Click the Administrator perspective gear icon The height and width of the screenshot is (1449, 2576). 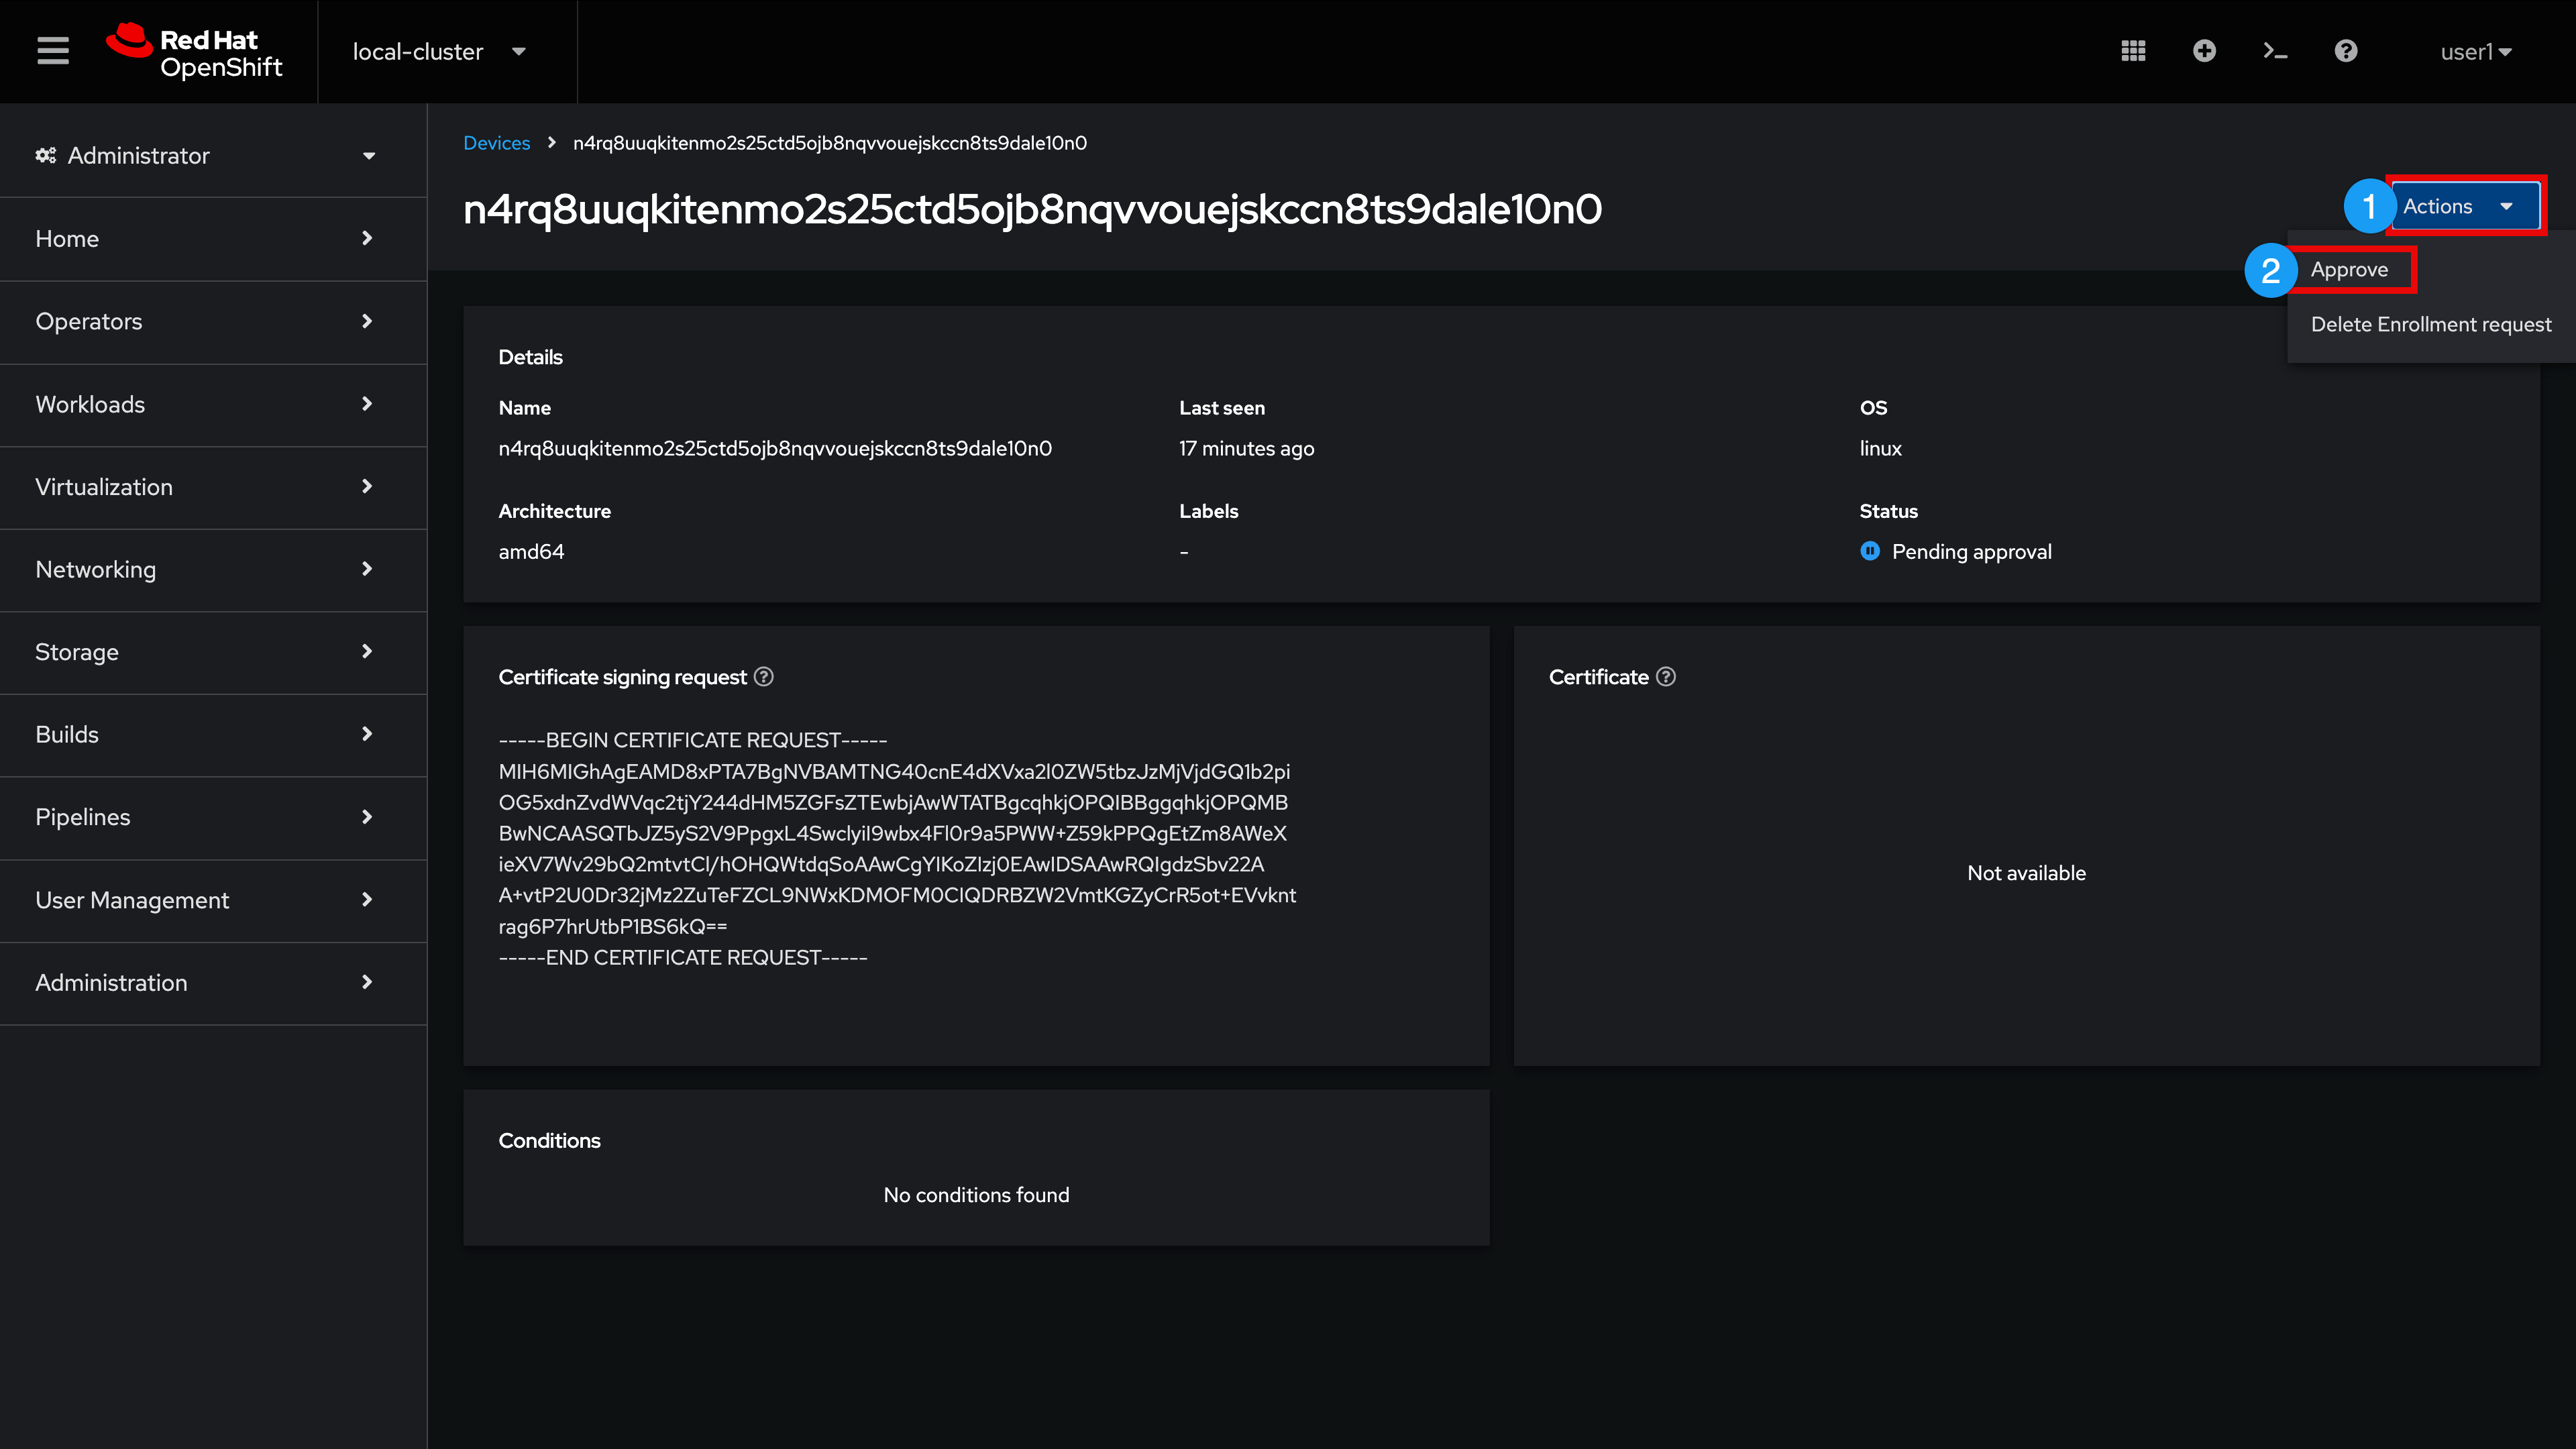click(x=46, y=155)
